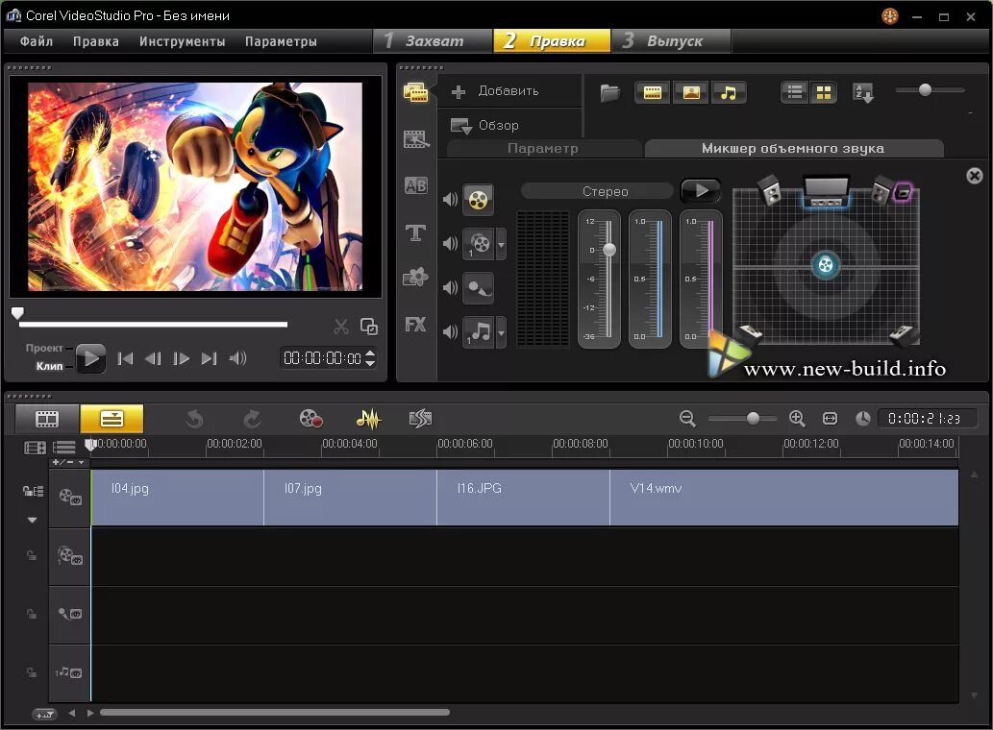
Task: Select the video track in mixer
Action: coord(478,200)
